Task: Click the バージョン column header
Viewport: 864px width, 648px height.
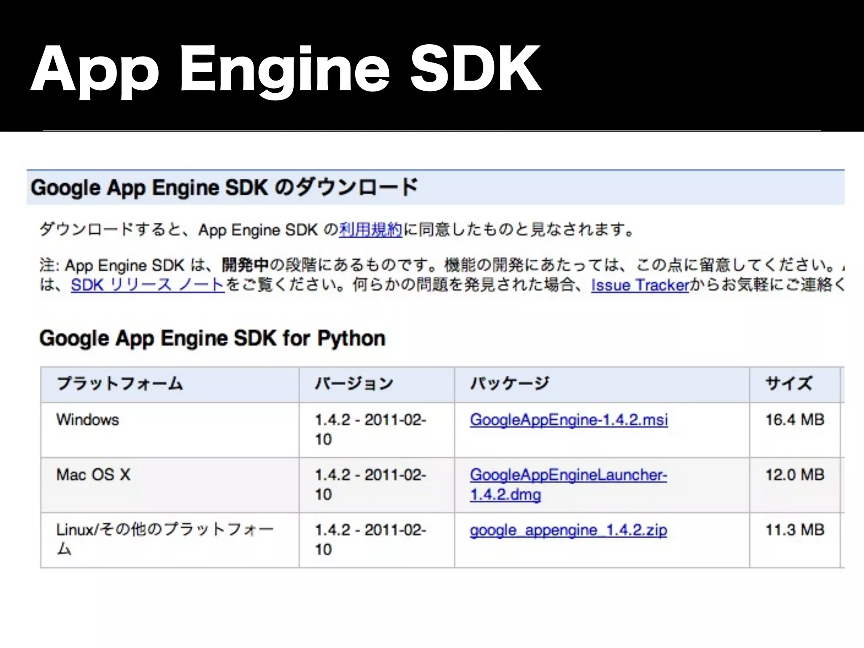Action: 354,383
